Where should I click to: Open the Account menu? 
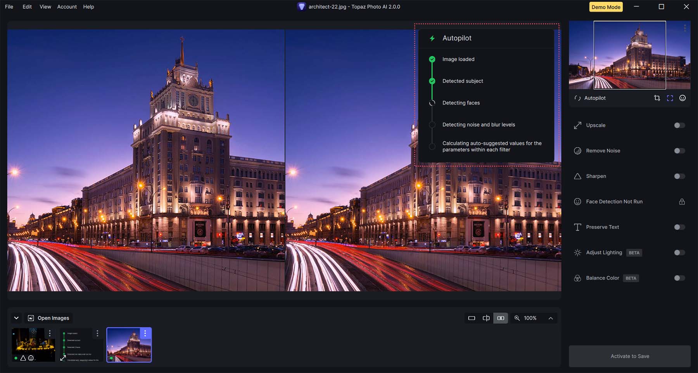tap(67, 7)
